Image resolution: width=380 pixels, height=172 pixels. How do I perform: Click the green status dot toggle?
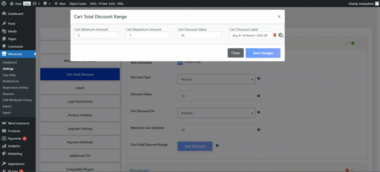click(353, 43)
